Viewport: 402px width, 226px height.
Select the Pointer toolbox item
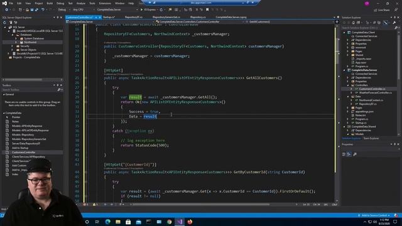(16, 117)
